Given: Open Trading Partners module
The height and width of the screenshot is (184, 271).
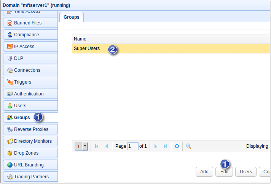Looking at the screenshot, I should coord(30,177).
